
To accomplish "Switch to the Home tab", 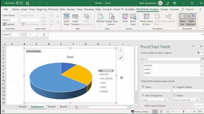I will pyautogui.click(x=16, y=9).
